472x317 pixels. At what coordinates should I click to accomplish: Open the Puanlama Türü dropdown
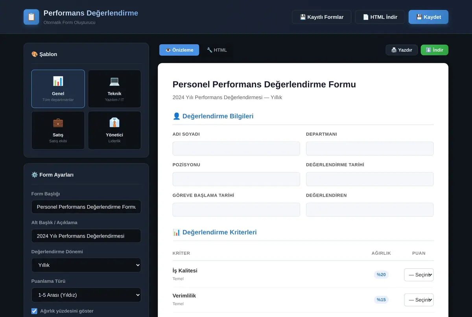tap(86, 295)
